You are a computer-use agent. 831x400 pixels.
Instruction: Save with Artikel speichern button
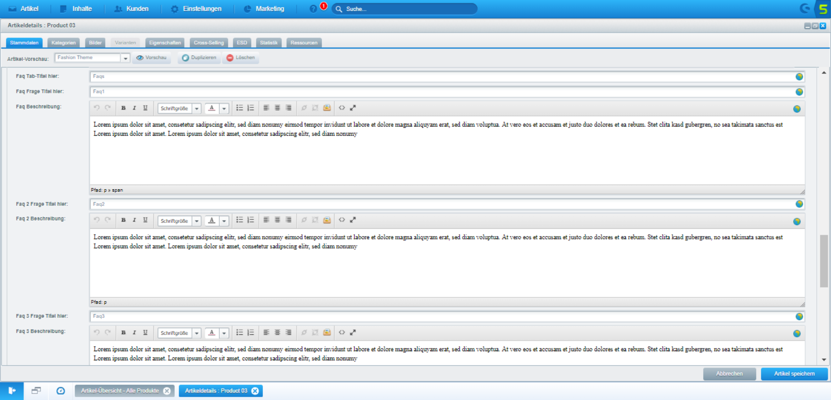point(794,374)
